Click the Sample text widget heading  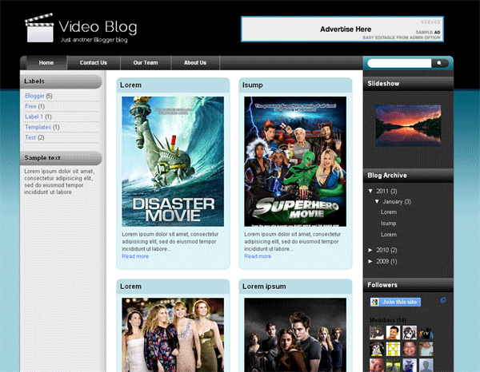(x=42, y=158)
